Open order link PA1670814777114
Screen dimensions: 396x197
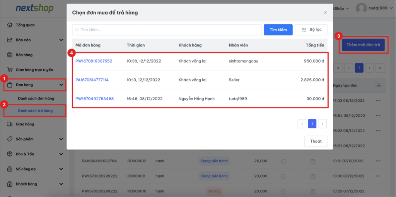coord(92,80)
